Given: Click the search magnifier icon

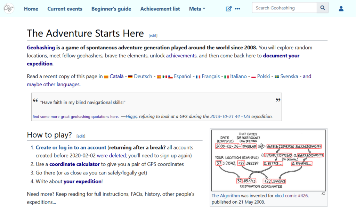Looking at the screenshot, I should [x=322, y=7].
